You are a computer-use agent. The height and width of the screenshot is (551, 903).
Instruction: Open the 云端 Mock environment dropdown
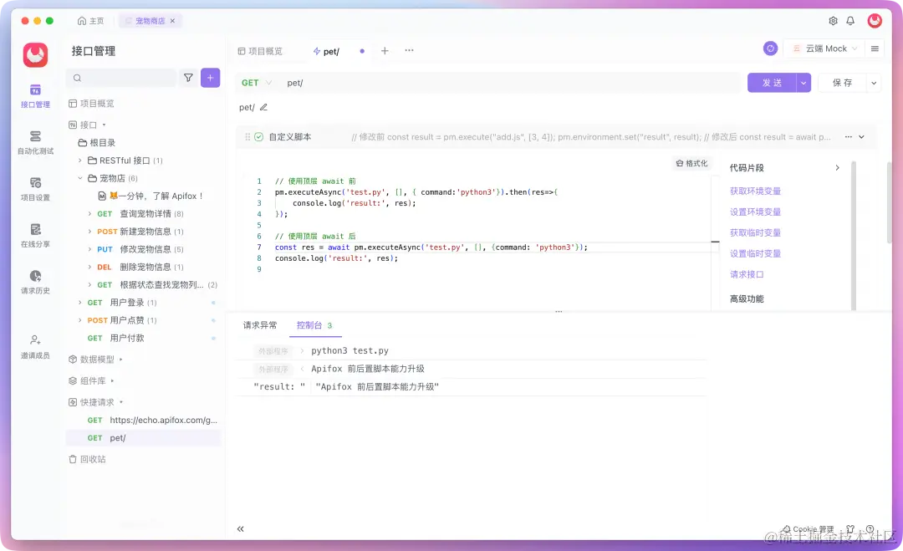coord(826,49)
